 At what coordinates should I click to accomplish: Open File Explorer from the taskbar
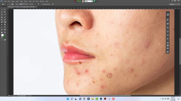click(92, 99)
